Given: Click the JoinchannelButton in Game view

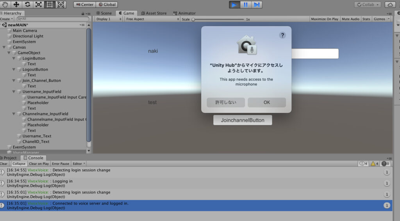Looking at the screenshot, I should coord(243,120).
